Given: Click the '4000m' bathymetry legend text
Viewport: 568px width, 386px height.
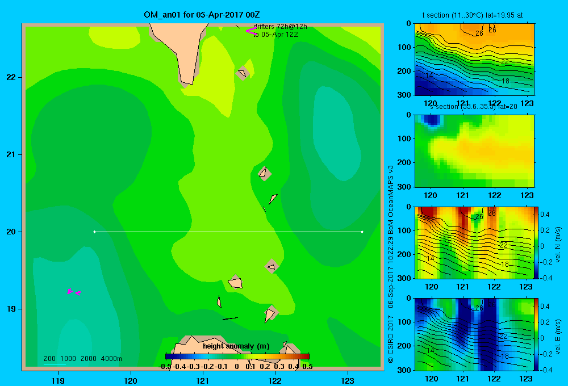Looking at the screenshot, I should [x=111, y=359].
